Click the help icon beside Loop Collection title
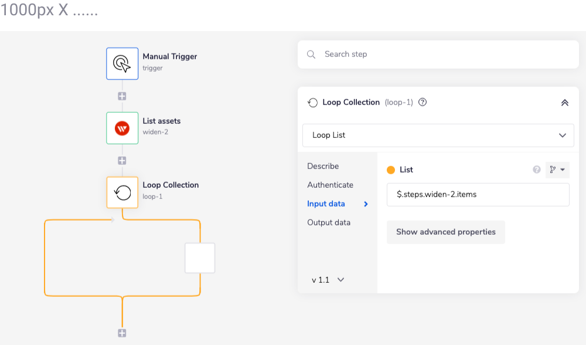586x345 pixels. [x=423, y=102]
